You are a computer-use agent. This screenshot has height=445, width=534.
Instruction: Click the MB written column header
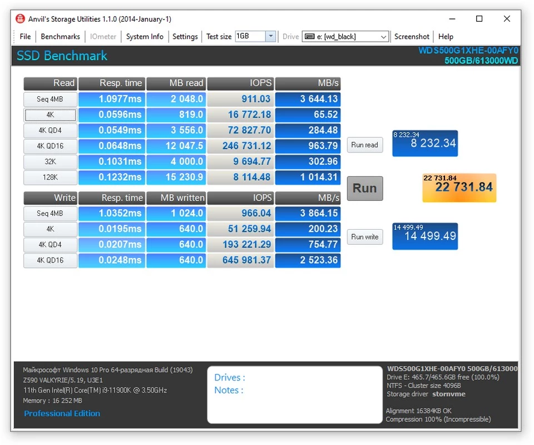176,198
